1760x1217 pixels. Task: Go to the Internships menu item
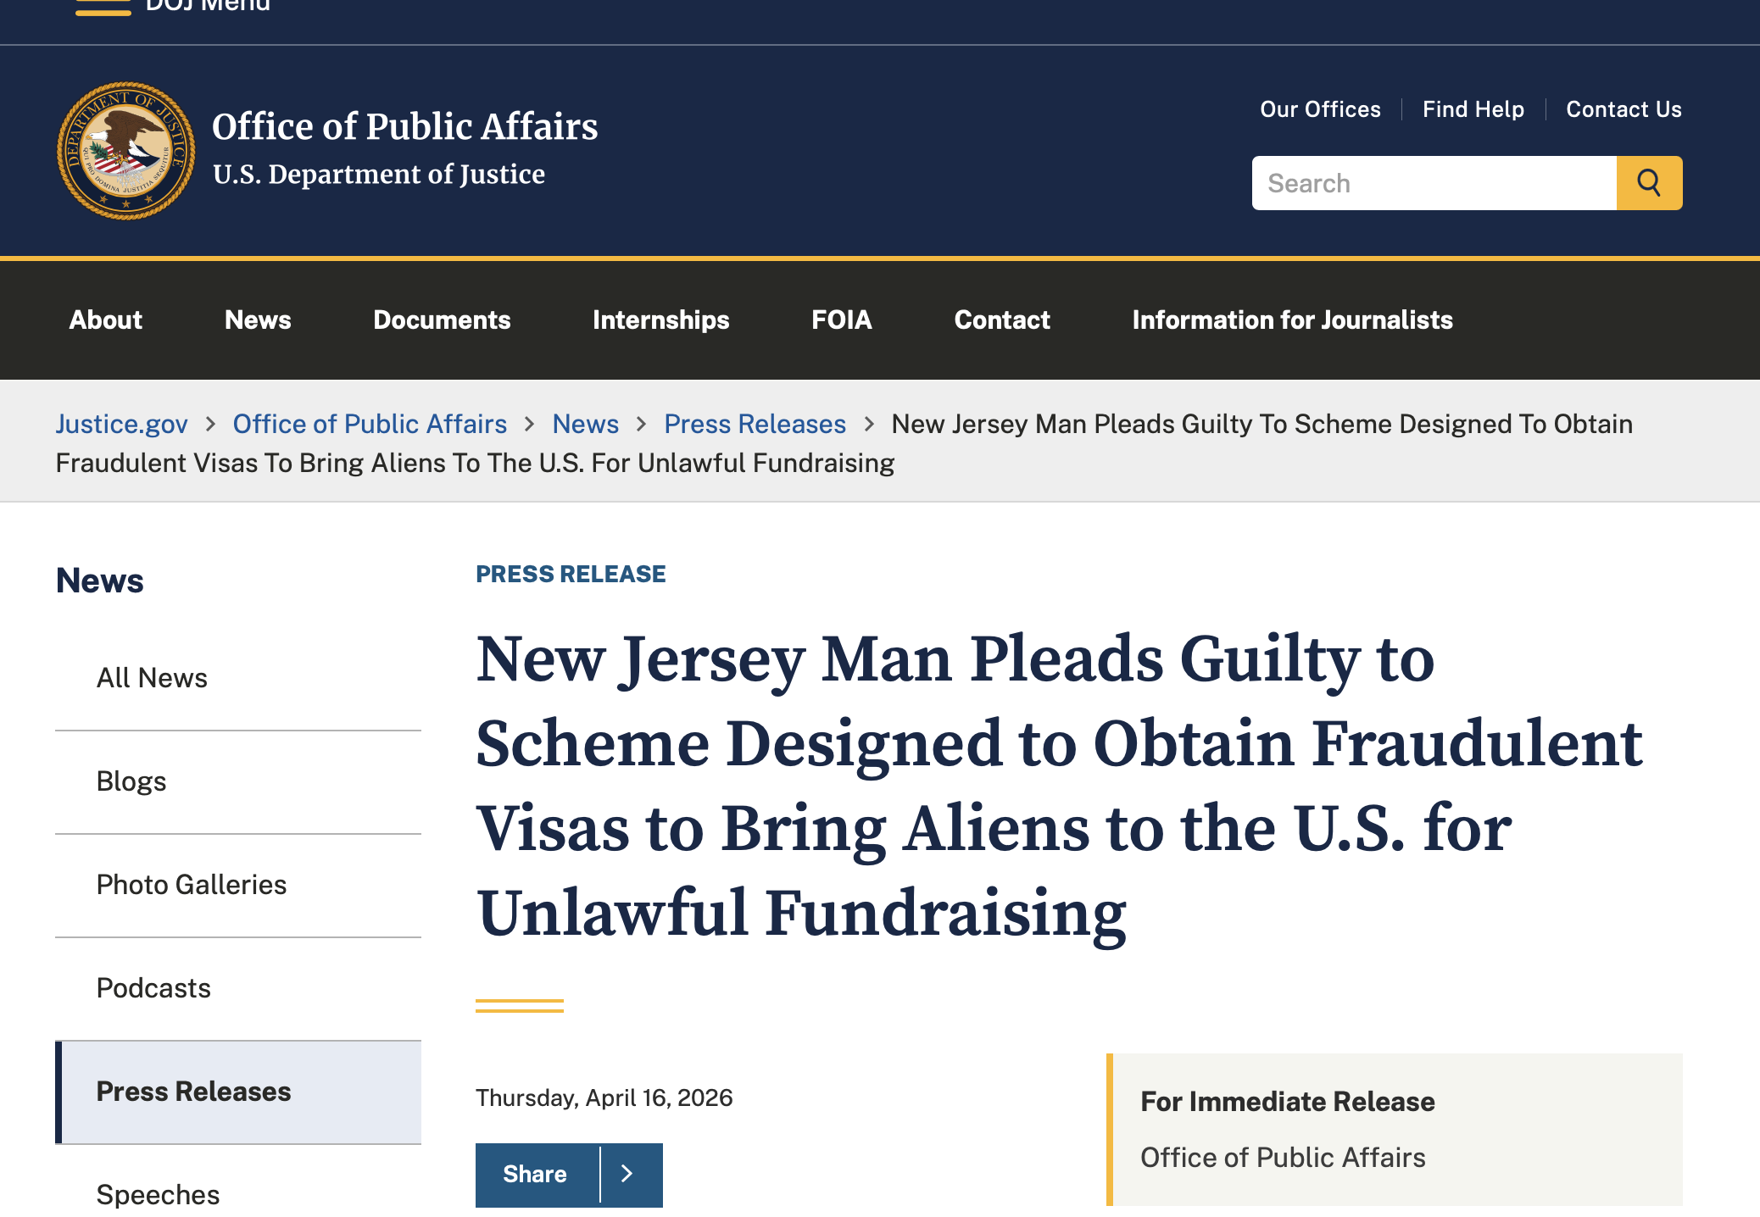point(660,320)
